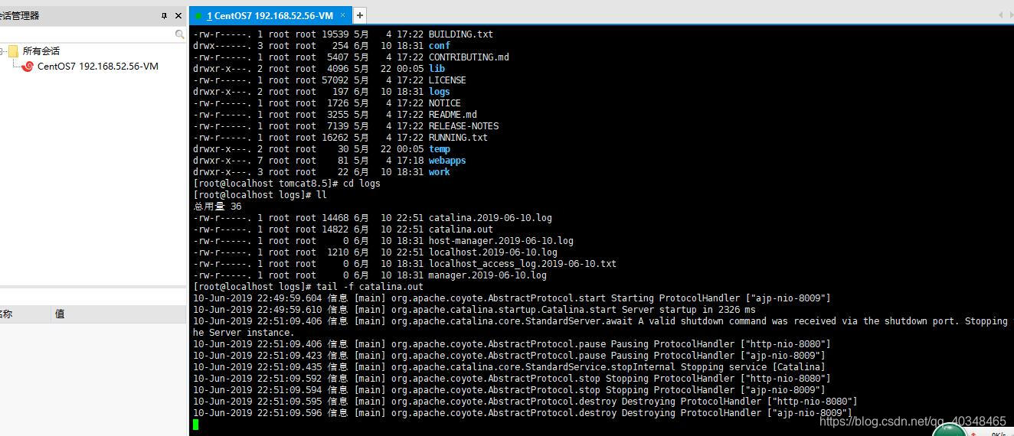Screen dimensions: 1014x436
Task: Switch to the 1 CentOS7 192.168.52.56-VM tab
Action: tap(270, 15)
